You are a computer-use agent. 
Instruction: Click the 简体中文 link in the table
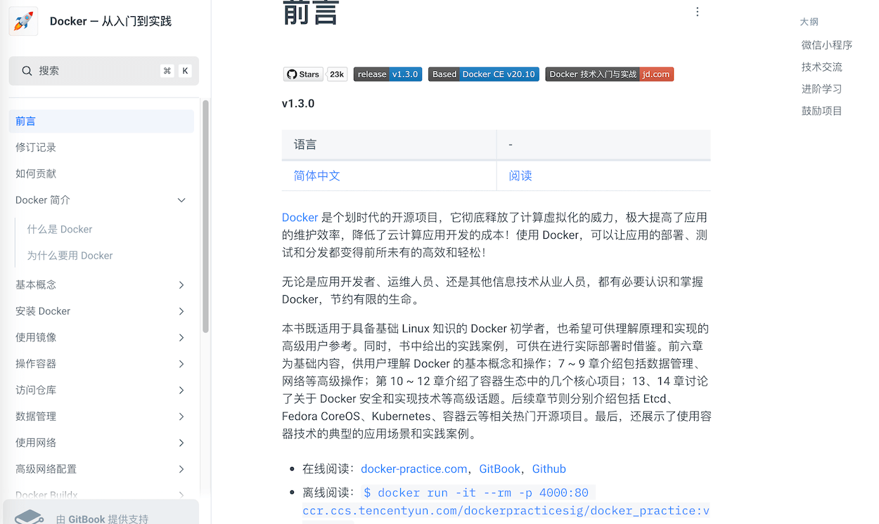coord(316,176)
